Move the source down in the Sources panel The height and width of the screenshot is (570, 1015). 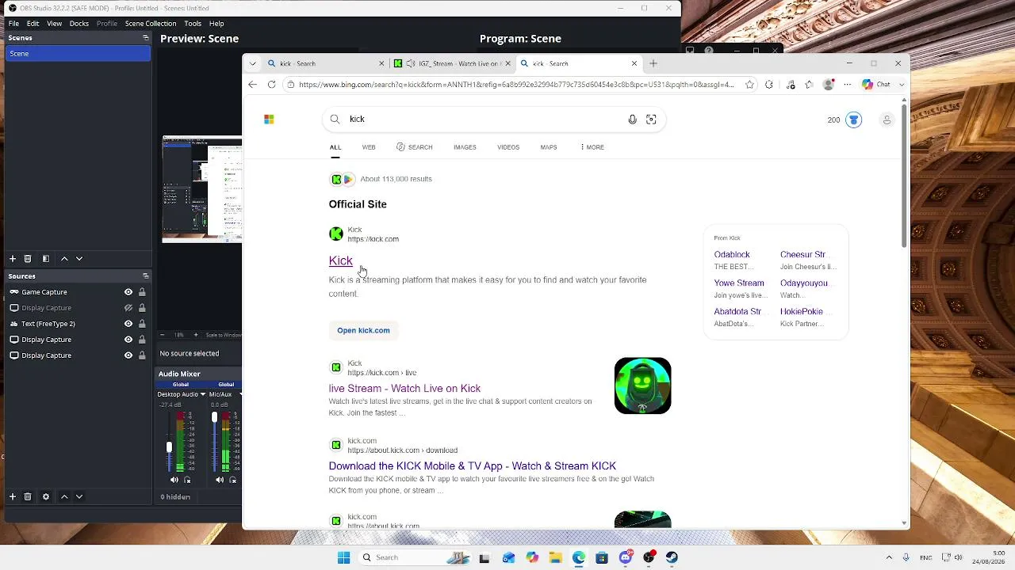pos(79,496)
